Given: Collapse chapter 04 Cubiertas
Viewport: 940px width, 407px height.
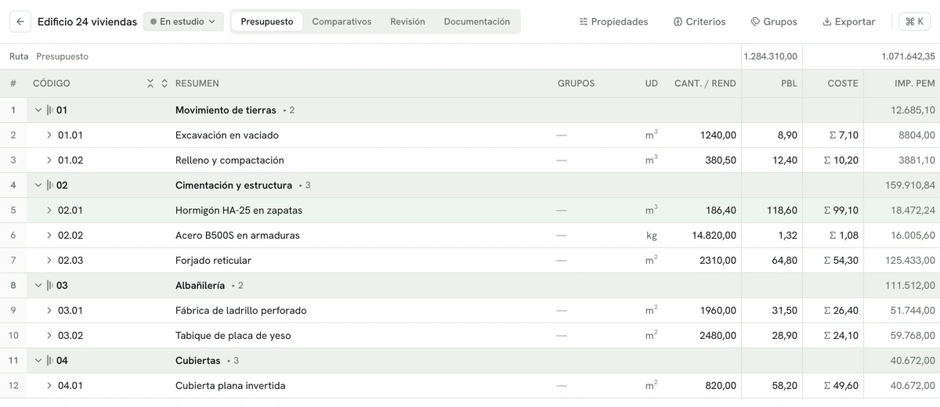Looking at the screenshot, I should pyautogui.click(x=38, y=361).
